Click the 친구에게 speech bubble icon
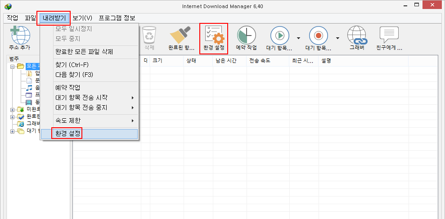Viewport: 445px width, 219px height. coord(389,35)
